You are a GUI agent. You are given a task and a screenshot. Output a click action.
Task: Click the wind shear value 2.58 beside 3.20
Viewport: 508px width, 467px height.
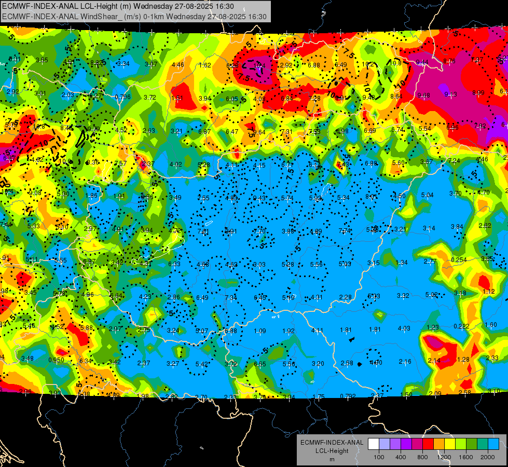pos(347,363)
